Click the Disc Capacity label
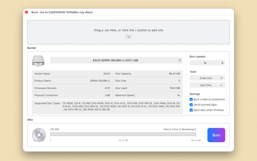This screenshot has height=161, width=257. (x=123, y=74)
